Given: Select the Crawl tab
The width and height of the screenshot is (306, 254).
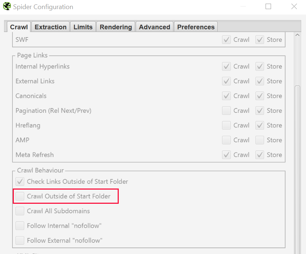Looking at the screenshot, I should (x=19, y=27).
